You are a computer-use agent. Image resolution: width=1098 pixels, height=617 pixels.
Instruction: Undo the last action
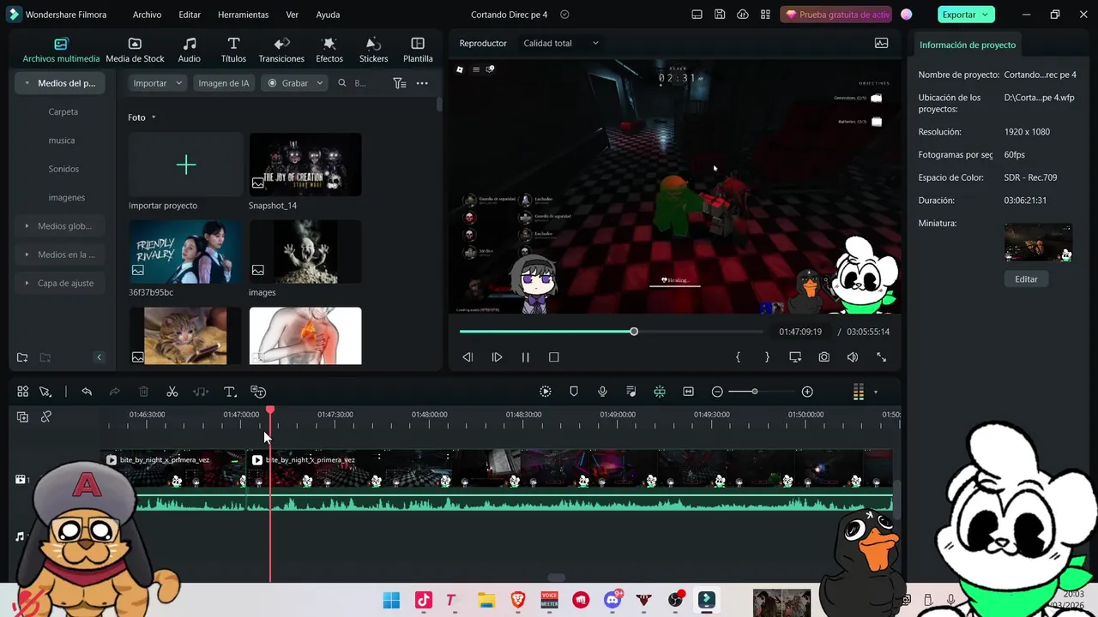pos(87,392)
